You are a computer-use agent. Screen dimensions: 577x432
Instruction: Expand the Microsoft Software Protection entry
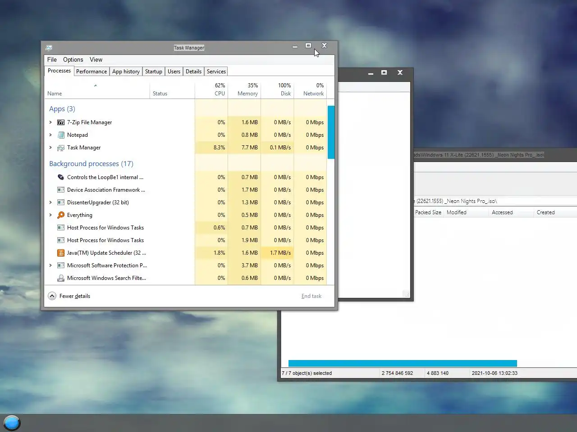click(x=50, y=265)
